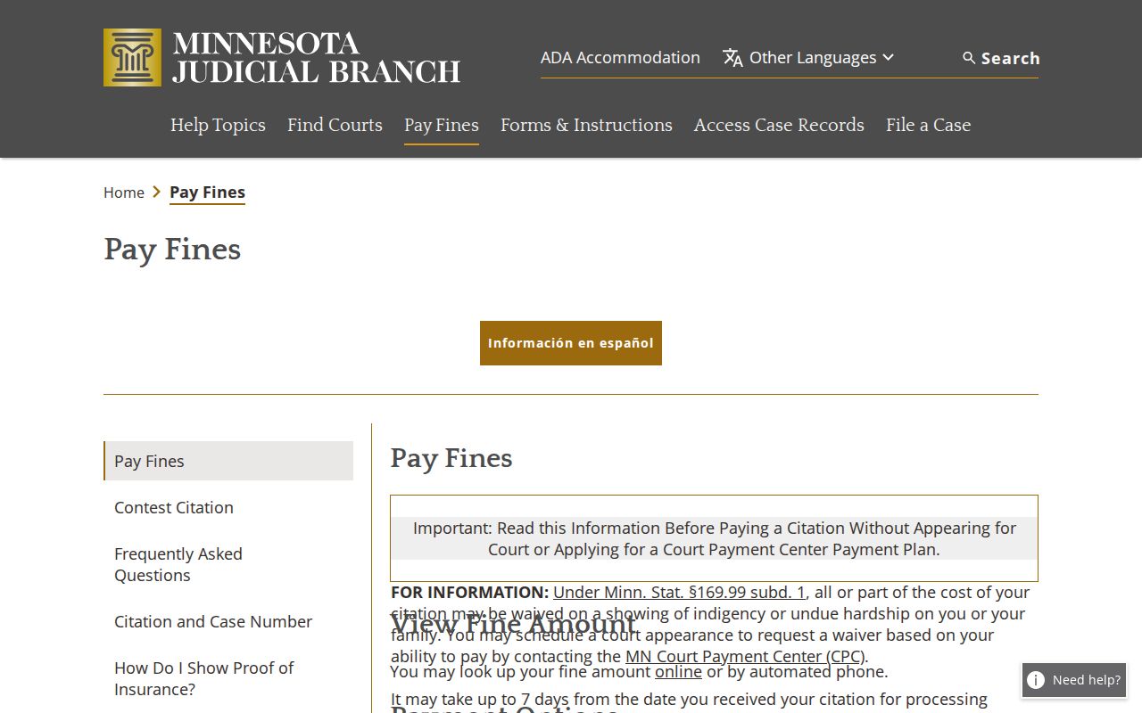Open Forms & Instructions menu
Image resolution: width=1142 pixels, height=713 pixels.
[x=586, y=125]
